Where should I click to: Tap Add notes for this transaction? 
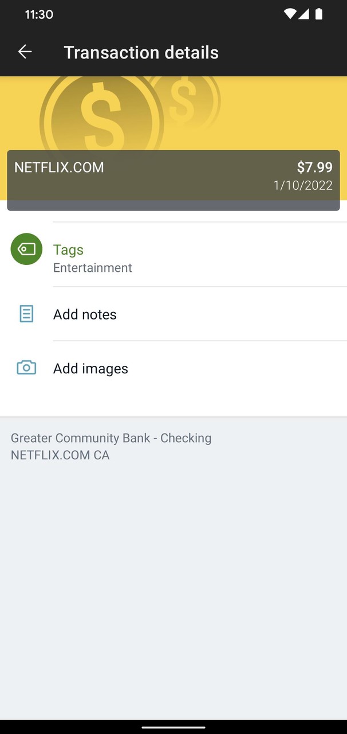(x=85, y=314)
